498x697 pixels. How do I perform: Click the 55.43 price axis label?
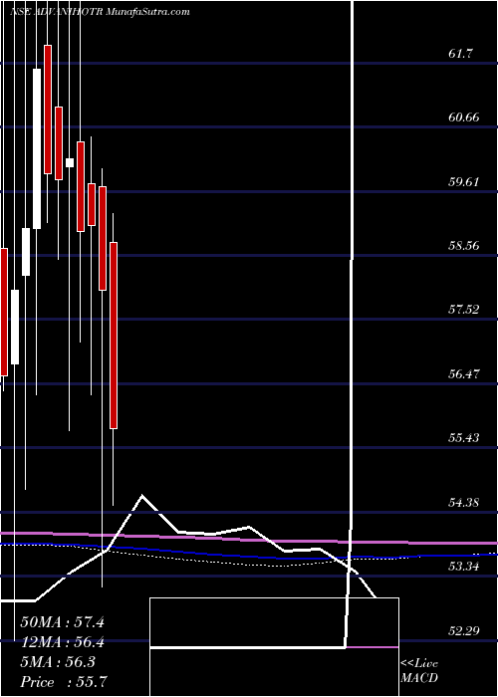pos(464,438)
